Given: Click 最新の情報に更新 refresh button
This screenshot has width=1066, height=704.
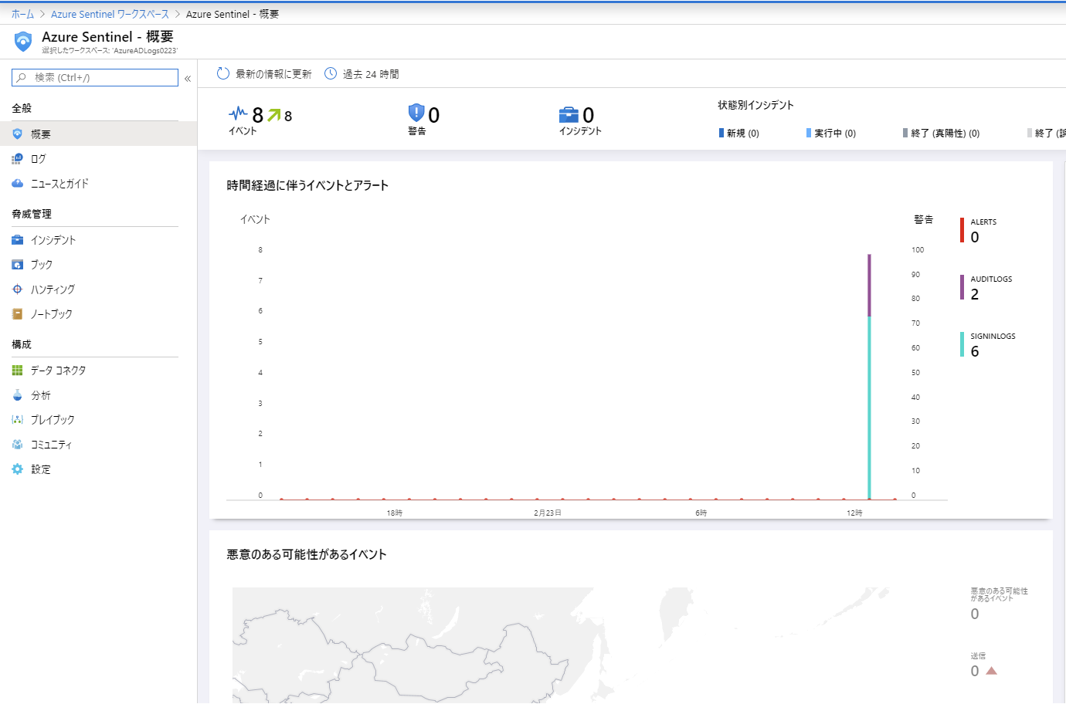Looking at the screenshot, I should pyautogui.click(x=264, y=74).
